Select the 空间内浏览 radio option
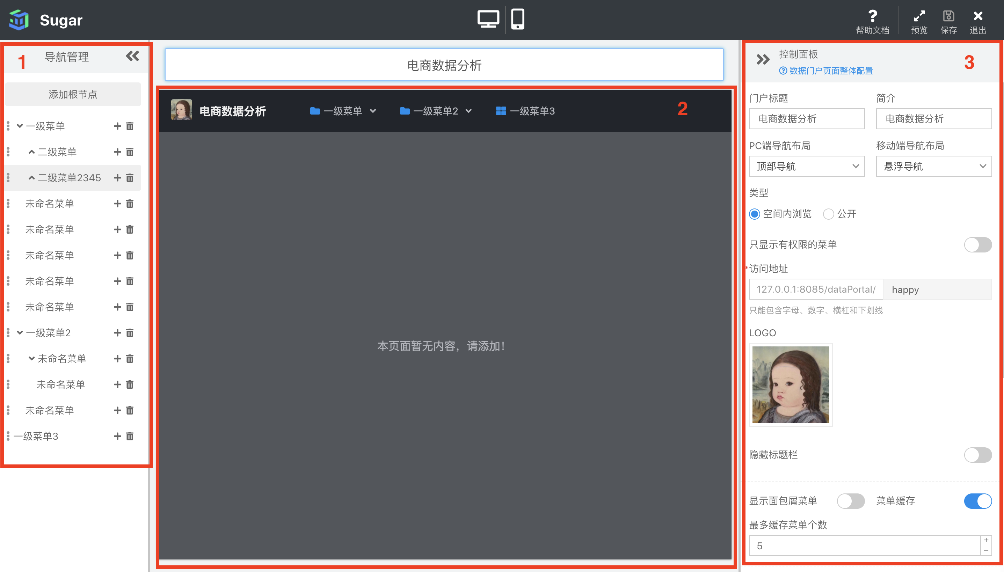 pos(754,214)
